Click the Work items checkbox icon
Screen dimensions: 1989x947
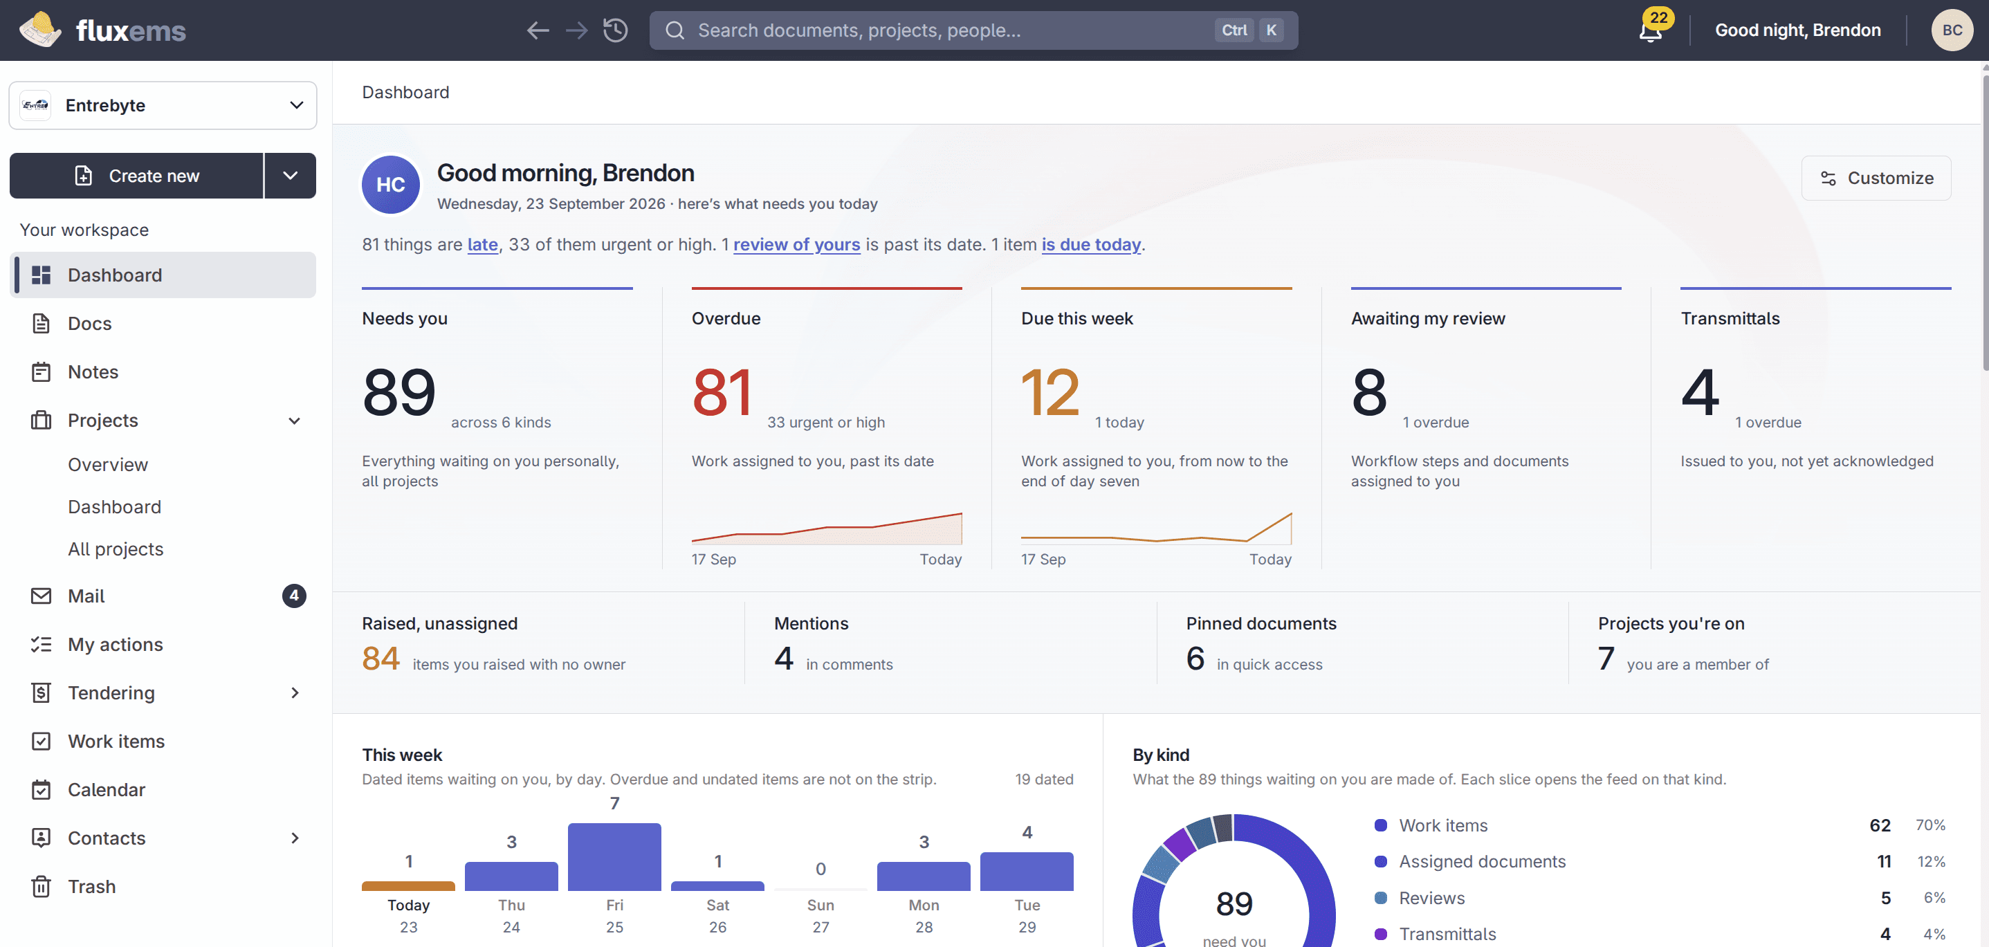pos(41,741)
